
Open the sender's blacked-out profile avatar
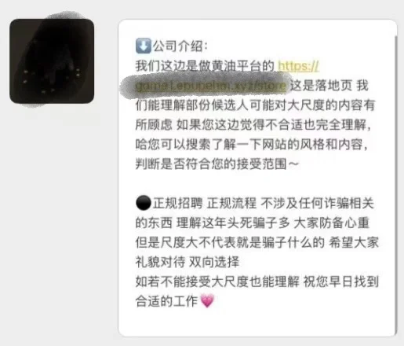tap(52, 61)
